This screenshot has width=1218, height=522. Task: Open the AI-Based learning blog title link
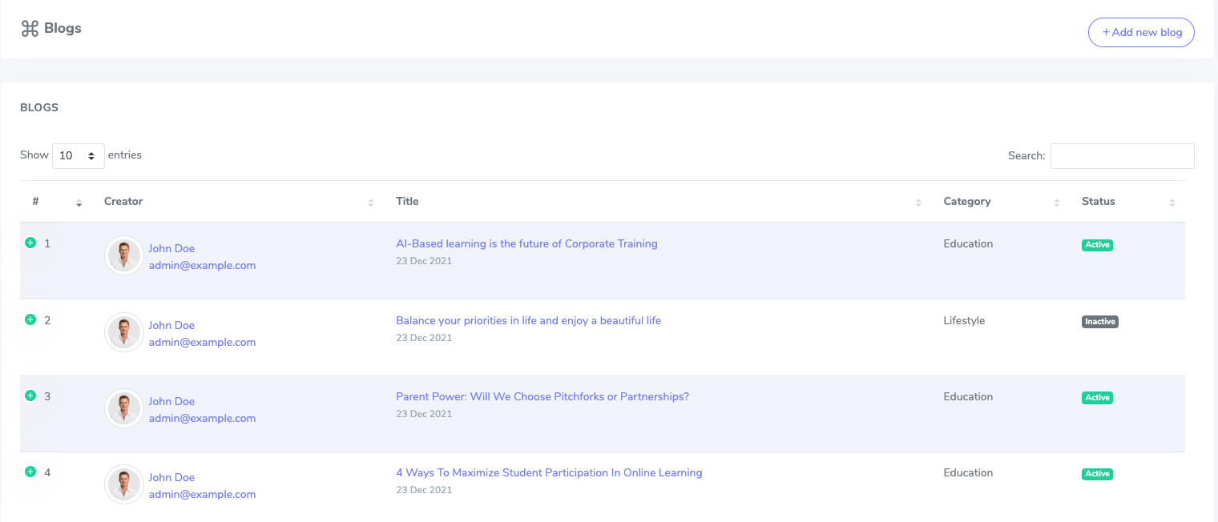coord(526,243)
